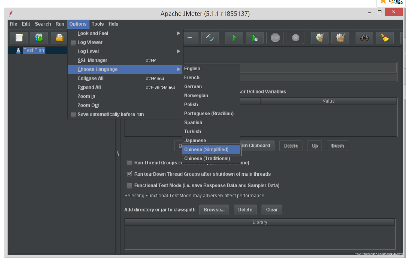Select SSL Manager menu entry
410x262 pixels.
125,61
